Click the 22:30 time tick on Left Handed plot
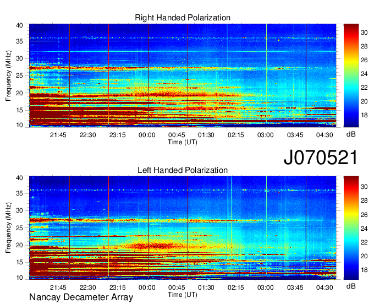Screen dimensions: 374x304 (88, 287)
